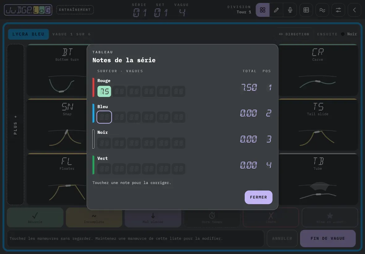Click the ANNULER button
This screenshot has height=254, width=365.
click(282, 239)
